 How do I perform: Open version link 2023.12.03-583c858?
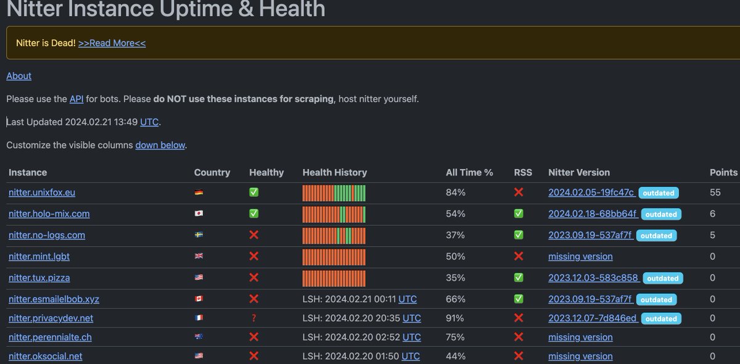tap(593, 278)
